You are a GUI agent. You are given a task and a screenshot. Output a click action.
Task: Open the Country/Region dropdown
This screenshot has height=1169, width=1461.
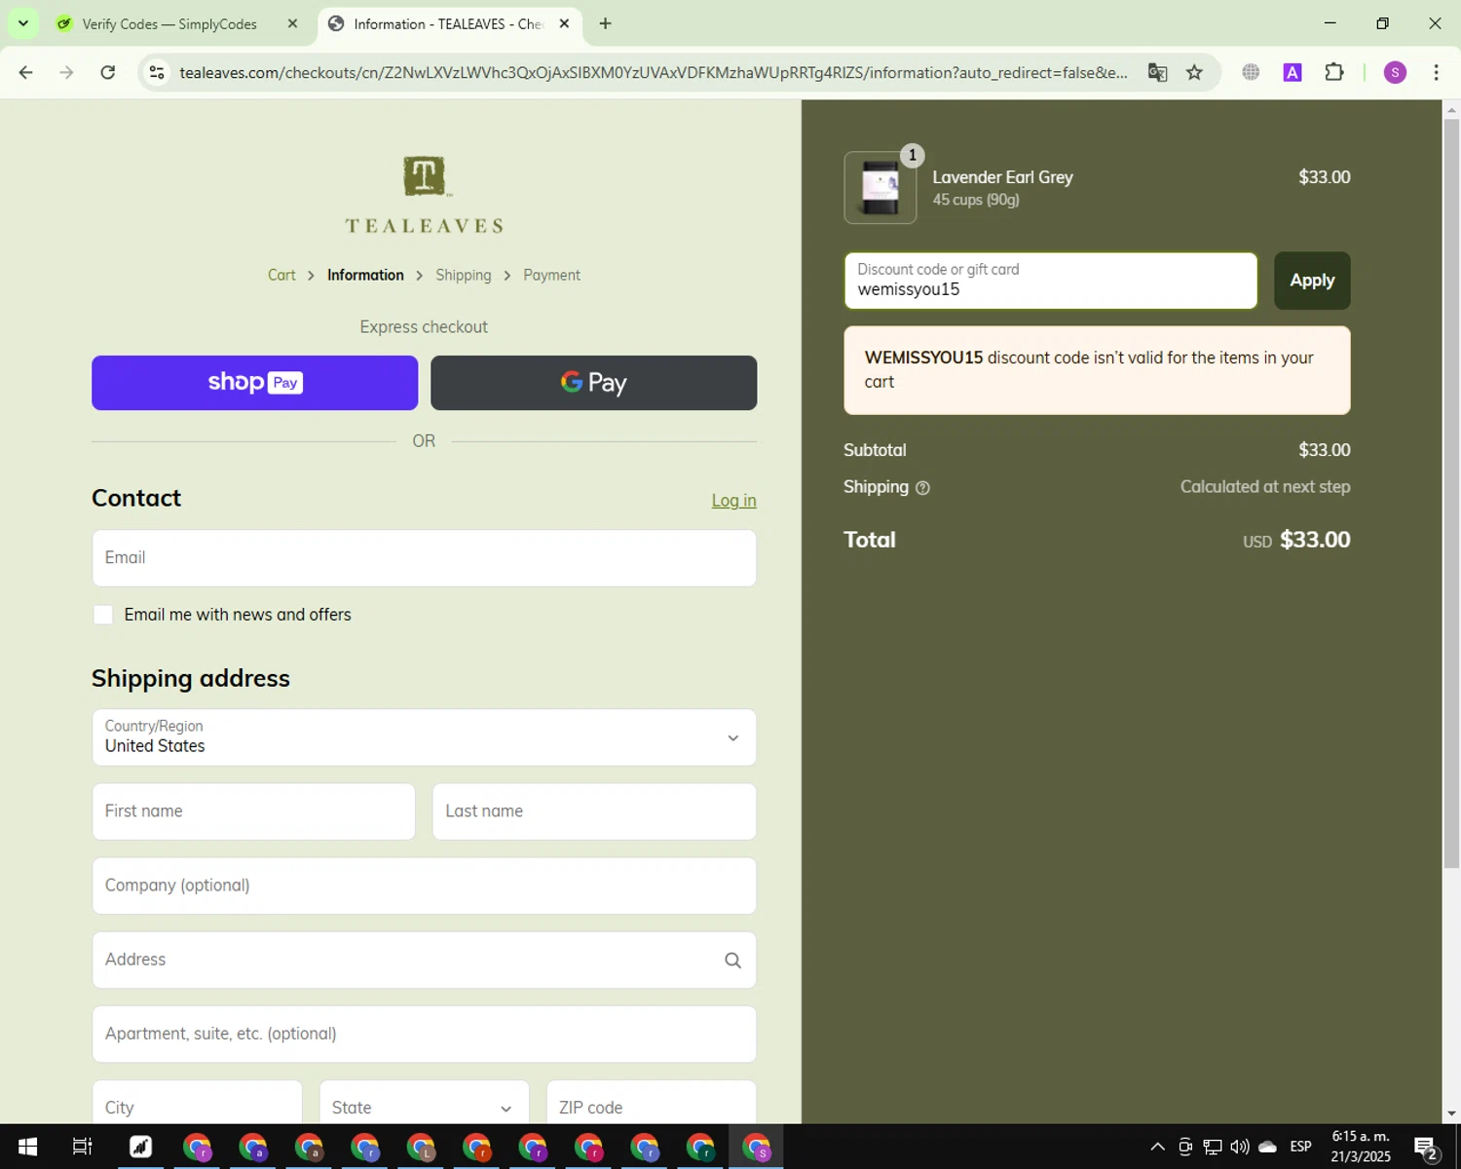pyautogui.click(x=424, y=737)
